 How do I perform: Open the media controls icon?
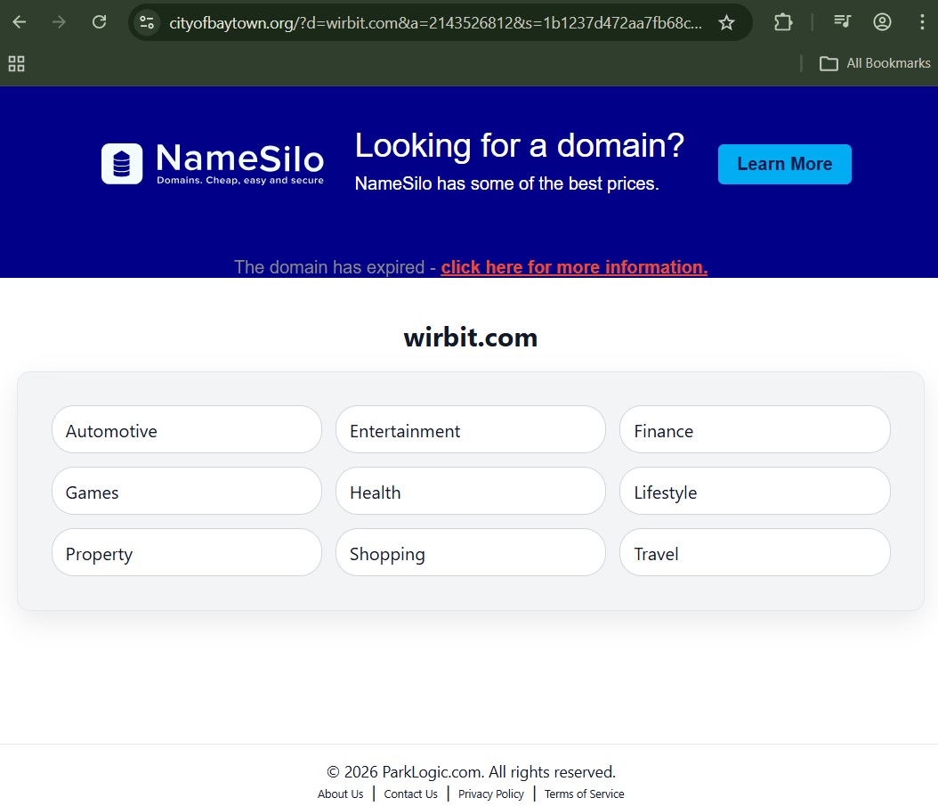[x=841, y=22]
